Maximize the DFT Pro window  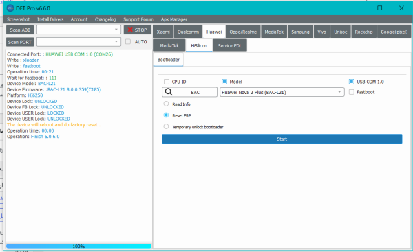(x=379, y=8)
